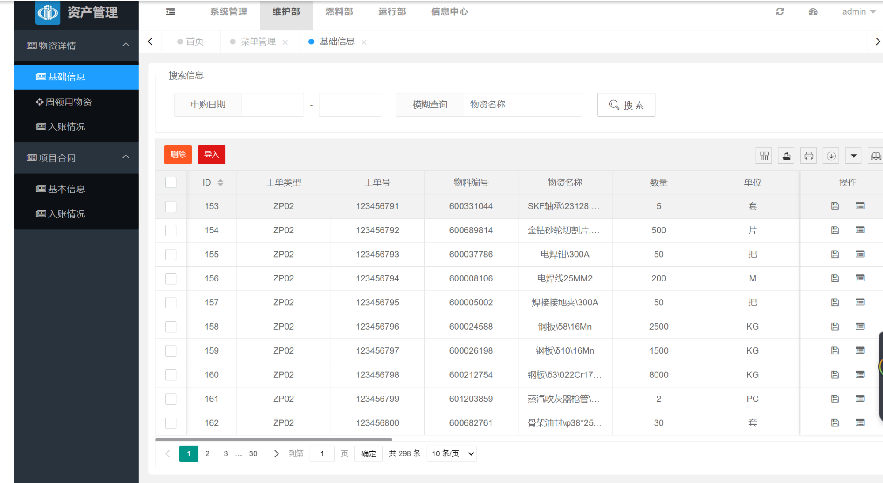Open the 10 条/页 page size dropdown

click(452, 453)
